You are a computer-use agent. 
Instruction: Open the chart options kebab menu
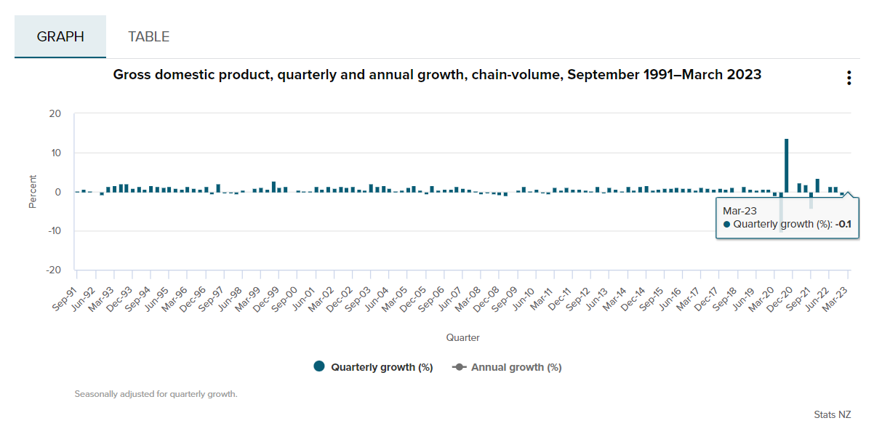[x=849, y=79]
